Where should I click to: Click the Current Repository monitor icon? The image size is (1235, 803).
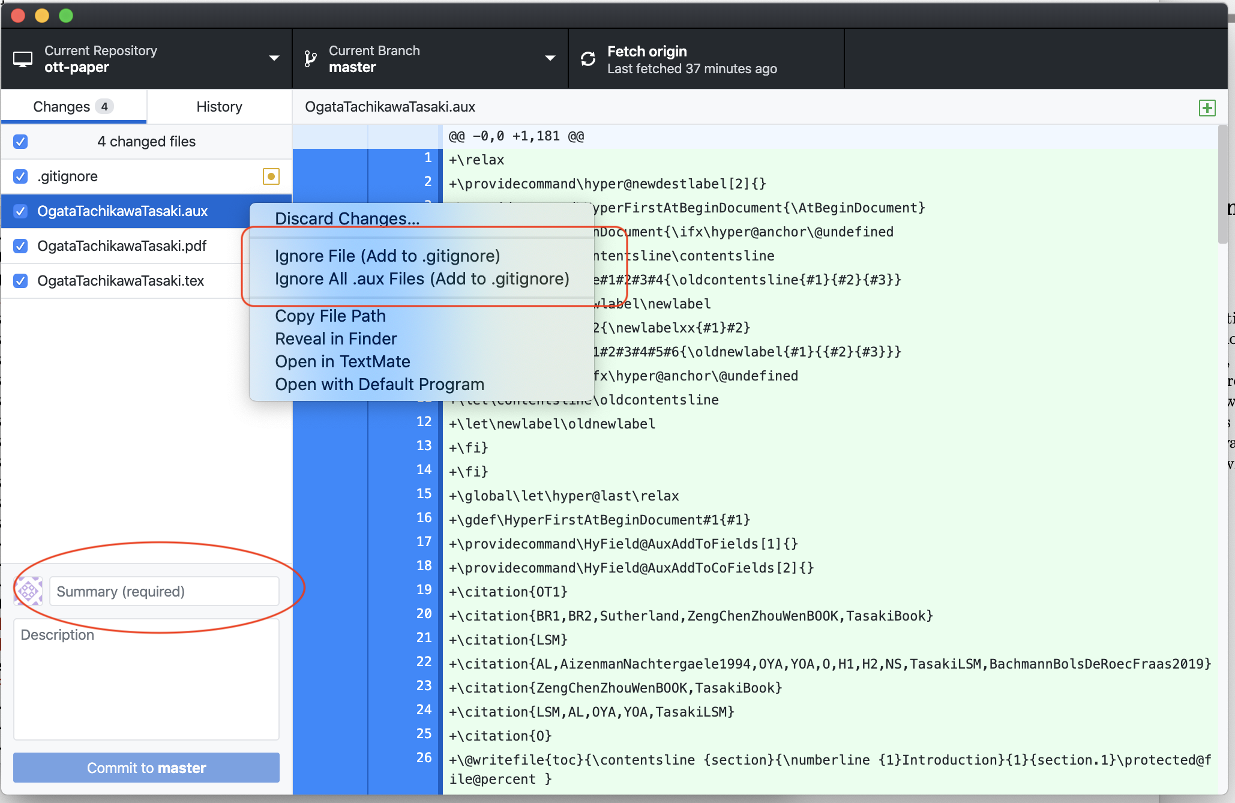click(23, 59)
